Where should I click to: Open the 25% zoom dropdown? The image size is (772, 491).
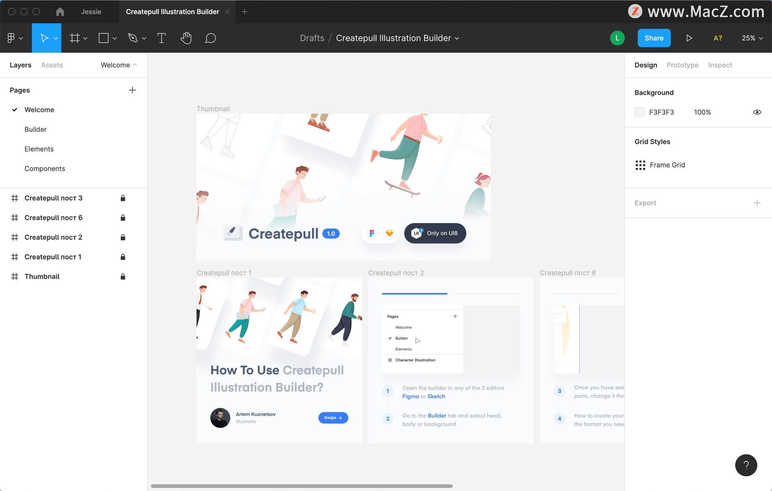(752, 38)
